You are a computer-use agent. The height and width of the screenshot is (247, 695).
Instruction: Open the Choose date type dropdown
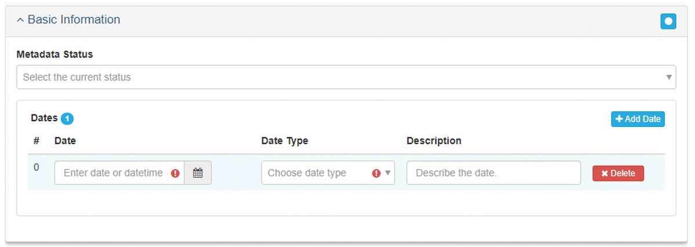click(x=328, y=173)
